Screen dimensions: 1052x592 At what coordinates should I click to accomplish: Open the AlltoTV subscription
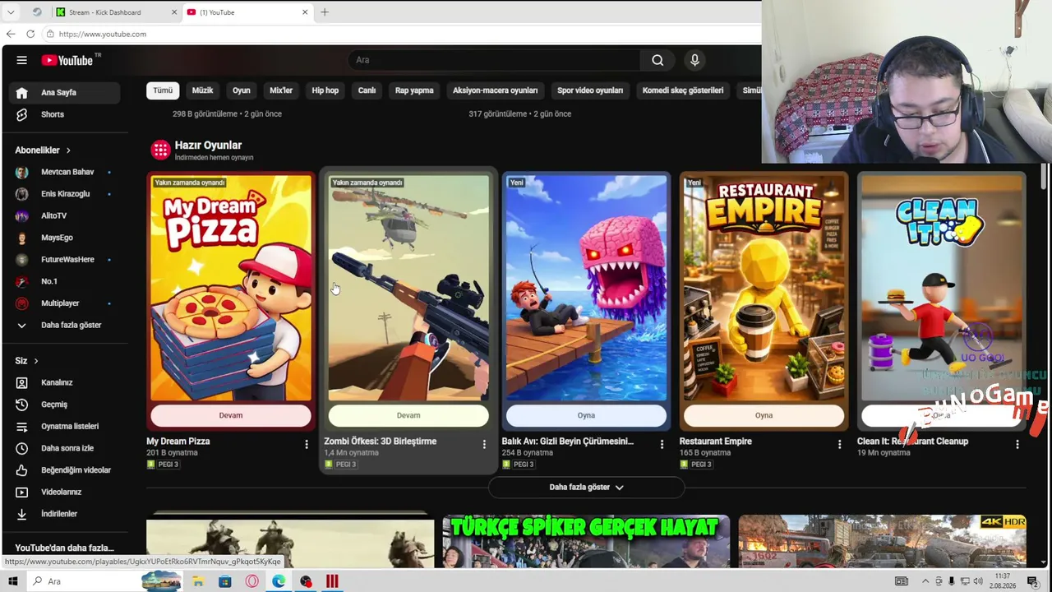pos(64,215)
